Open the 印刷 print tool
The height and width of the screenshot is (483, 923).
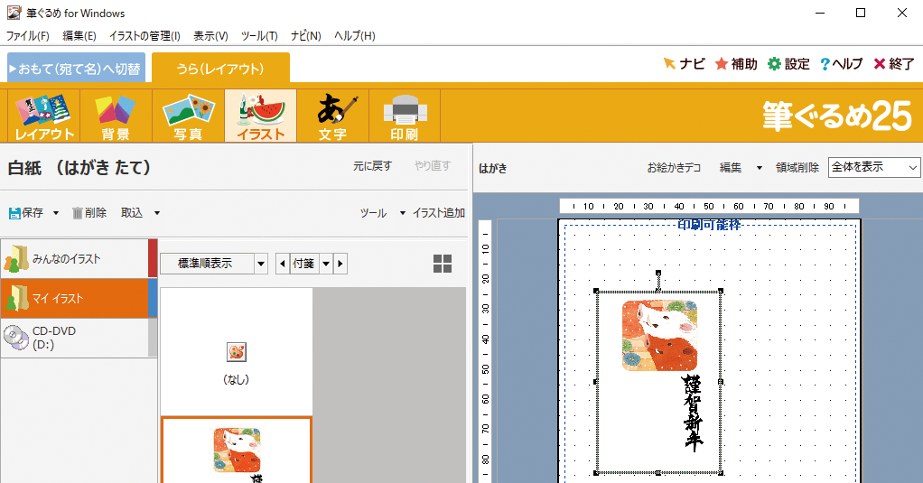coord(405,116)
